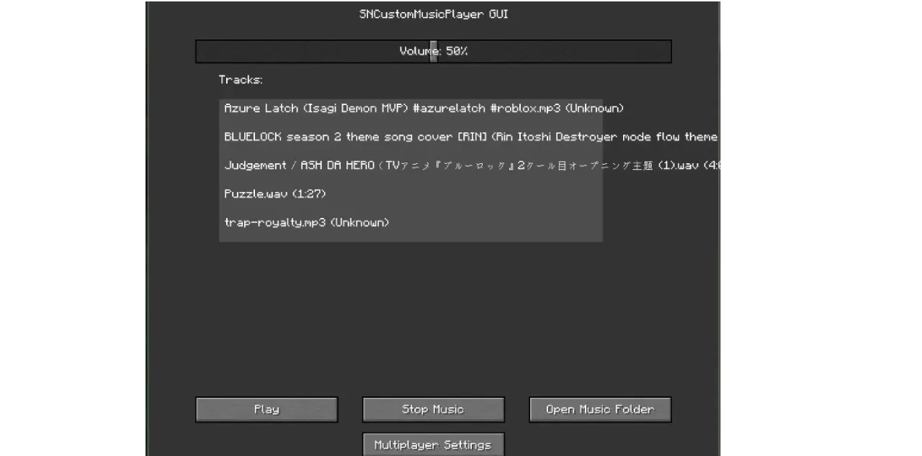
Task: Click the (1:27) duration of Puzzle.wav
Action: pos(309,194)
